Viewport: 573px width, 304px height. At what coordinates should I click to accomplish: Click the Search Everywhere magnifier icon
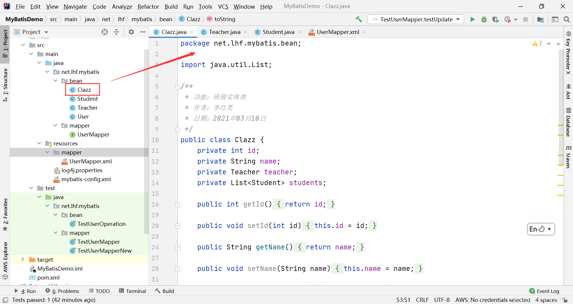pos(566,19)
